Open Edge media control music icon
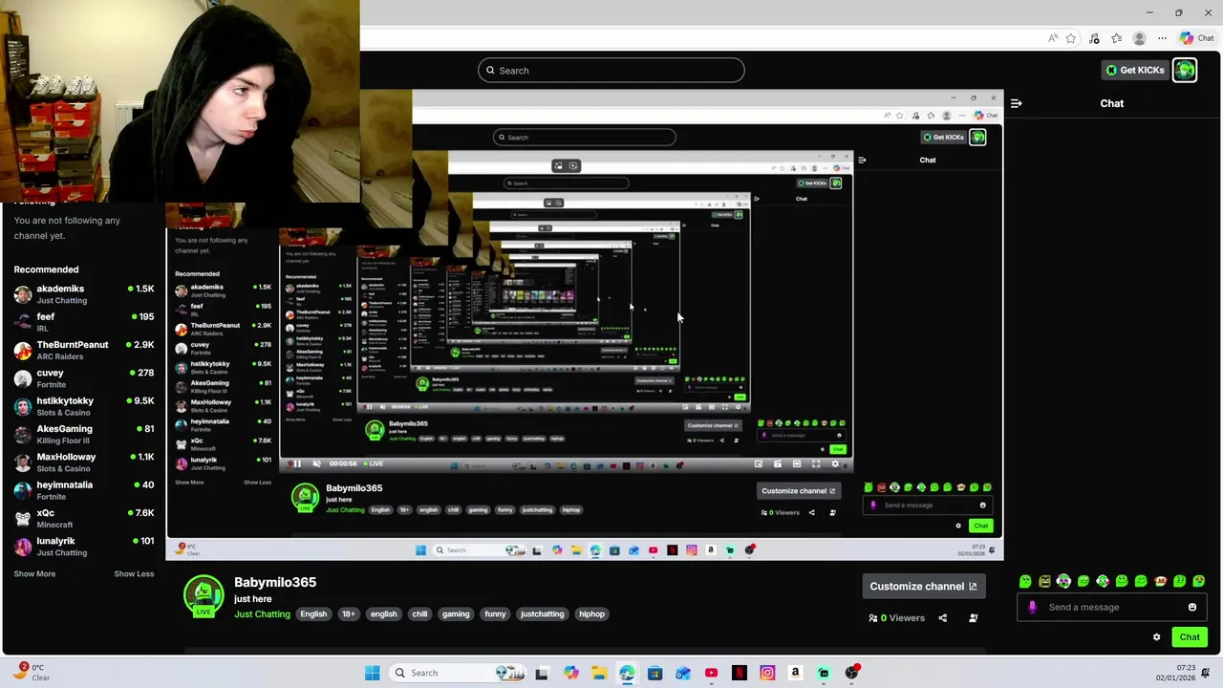Viewport: 1223px width, 688px height. tap(1094, 38)
